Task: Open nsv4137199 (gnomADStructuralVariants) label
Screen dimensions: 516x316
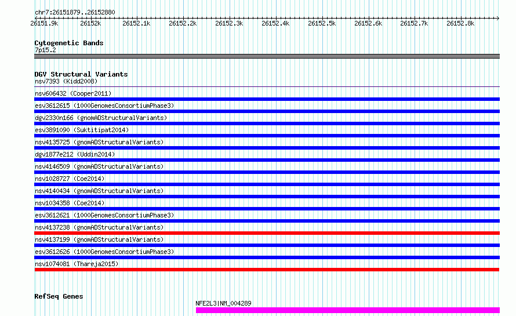Action: coord(99,239)
